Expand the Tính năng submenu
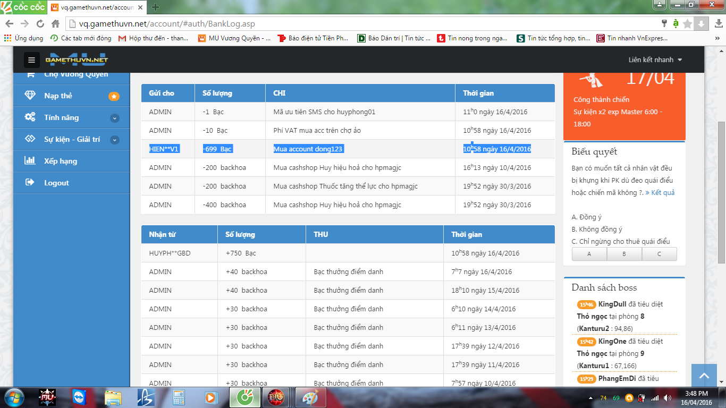Screen dimensions: 726x408 point(115,118)
